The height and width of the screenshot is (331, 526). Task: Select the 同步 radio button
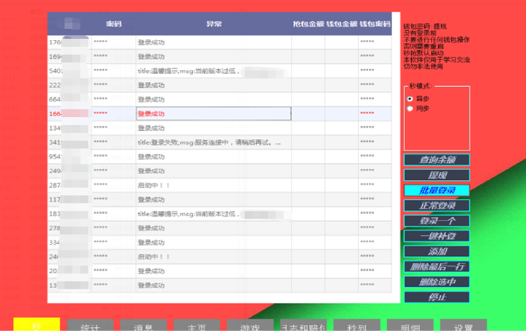[410, 109]
